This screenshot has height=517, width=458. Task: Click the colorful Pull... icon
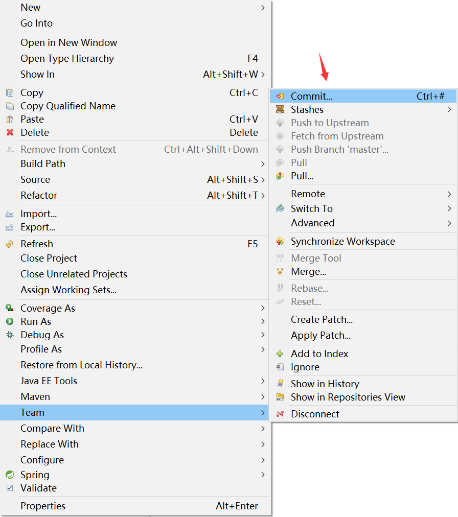click(280, 176)
